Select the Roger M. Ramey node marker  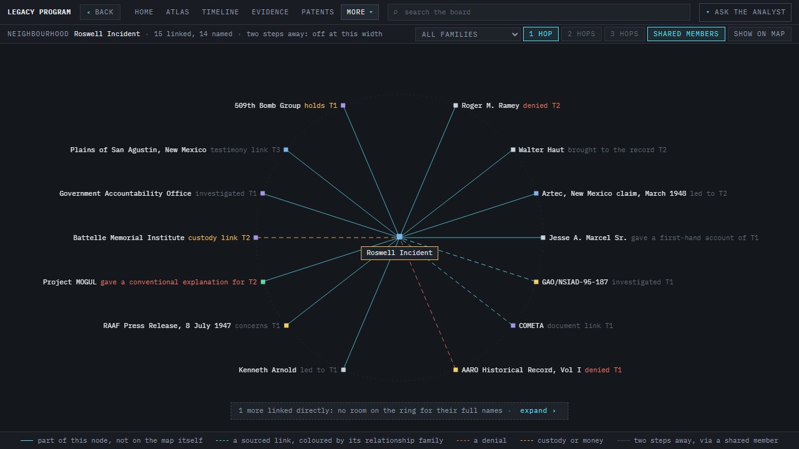click(x=456, y=105)
